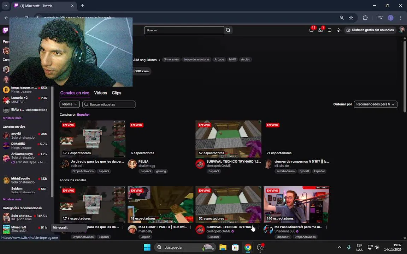This screenshot has width=407, height=254.
Task: Click the gaming tag under PELEA
Action: coord(161,171)
